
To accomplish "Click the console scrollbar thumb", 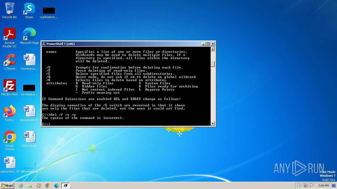I will (x=213, y=64).
